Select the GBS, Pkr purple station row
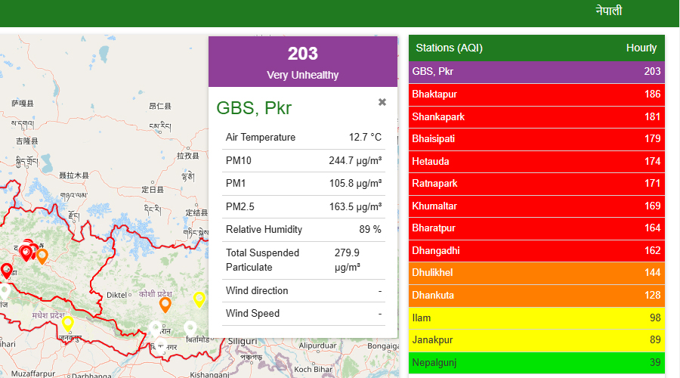Viewport: 680px width, 378px height. click(x=536, y=72)
